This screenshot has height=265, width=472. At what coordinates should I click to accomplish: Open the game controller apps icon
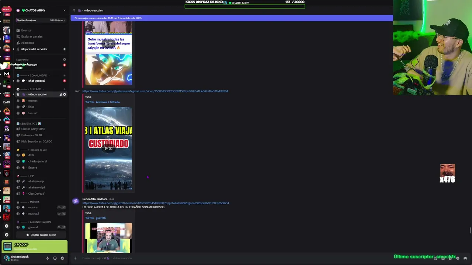point(465,258)
